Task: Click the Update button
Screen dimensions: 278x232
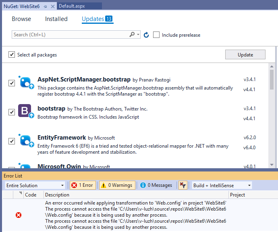Action: click(245, 54)
